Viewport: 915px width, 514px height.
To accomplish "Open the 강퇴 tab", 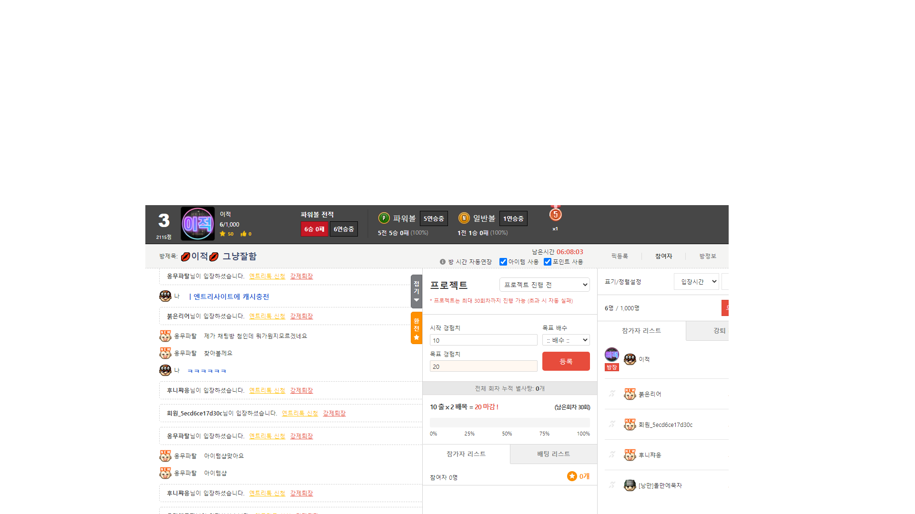I will [x=708, y=331].
